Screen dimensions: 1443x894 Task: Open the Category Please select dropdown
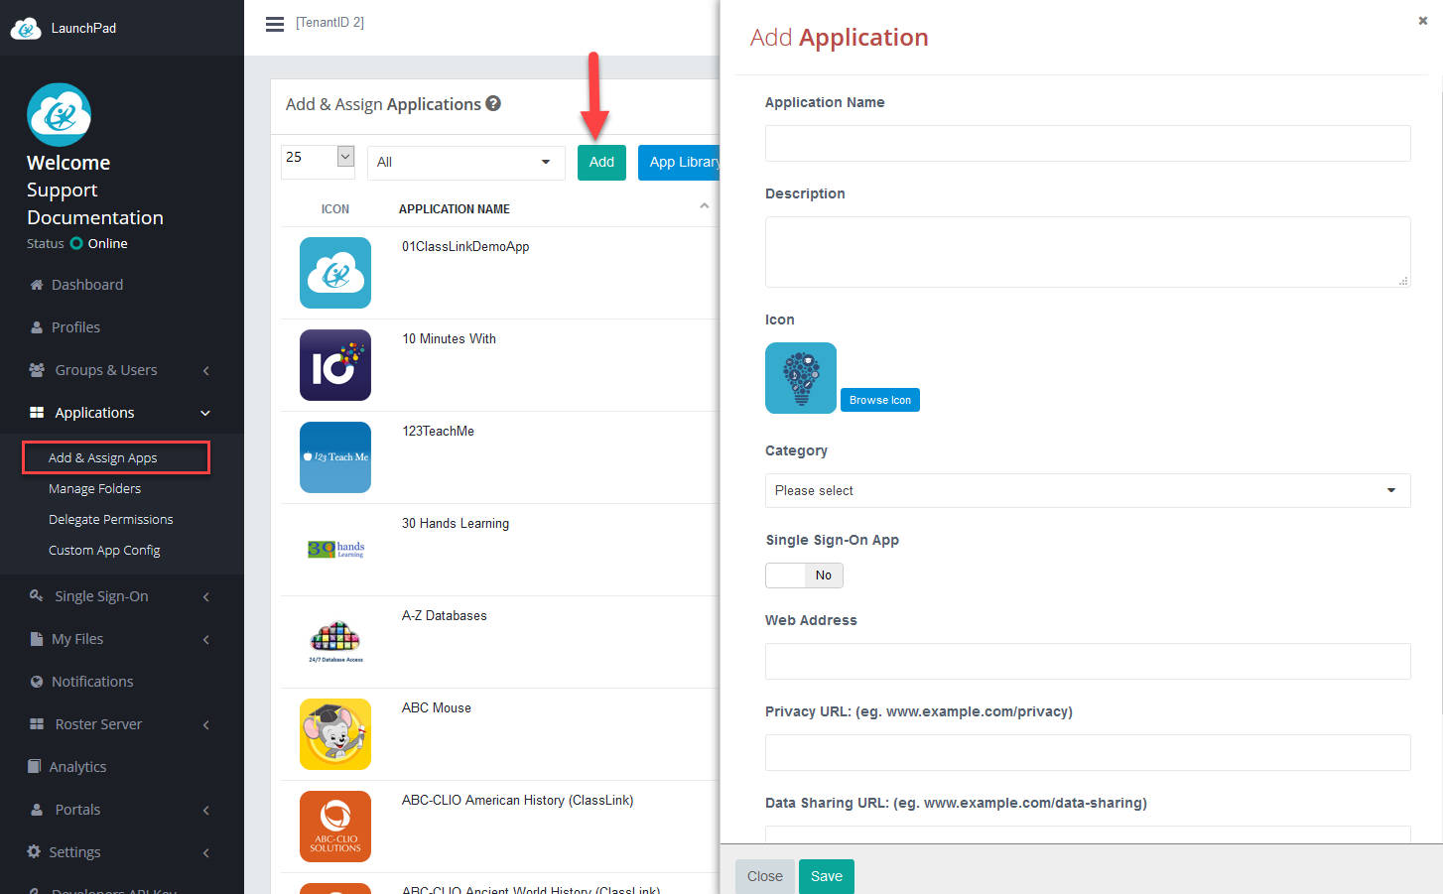[x=1087, y=490]
